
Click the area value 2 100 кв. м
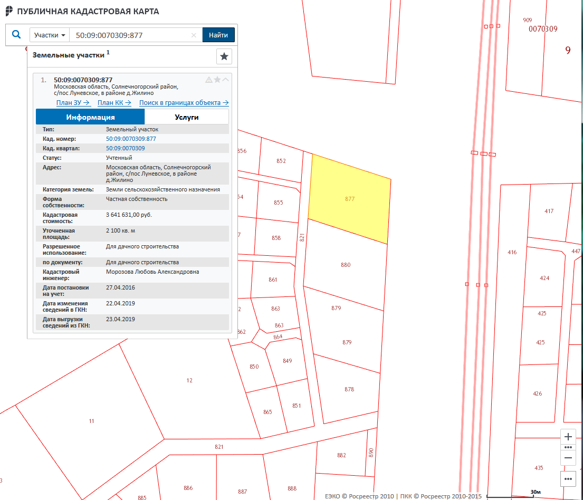pos(120,231)
